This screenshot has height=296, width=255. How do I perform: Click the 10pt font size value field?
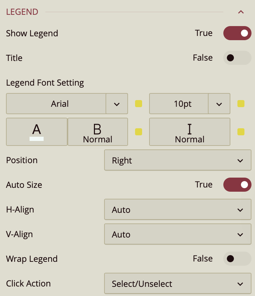click(x=179, y=104)
